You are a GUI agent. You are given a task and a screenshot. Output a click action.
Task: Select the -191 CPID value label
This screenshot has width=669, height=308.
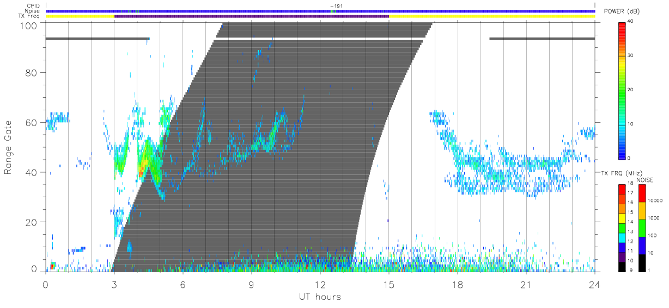[336, 5]
